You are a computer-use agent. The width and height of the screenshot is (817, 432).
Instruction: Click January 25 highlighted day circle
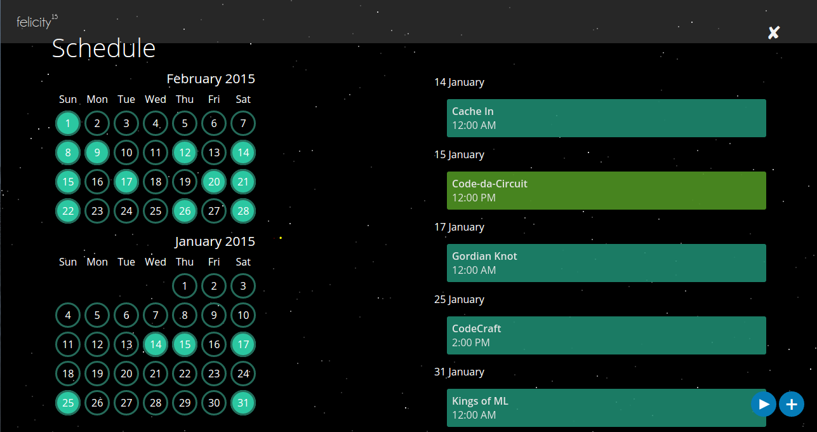coord(68,403)
